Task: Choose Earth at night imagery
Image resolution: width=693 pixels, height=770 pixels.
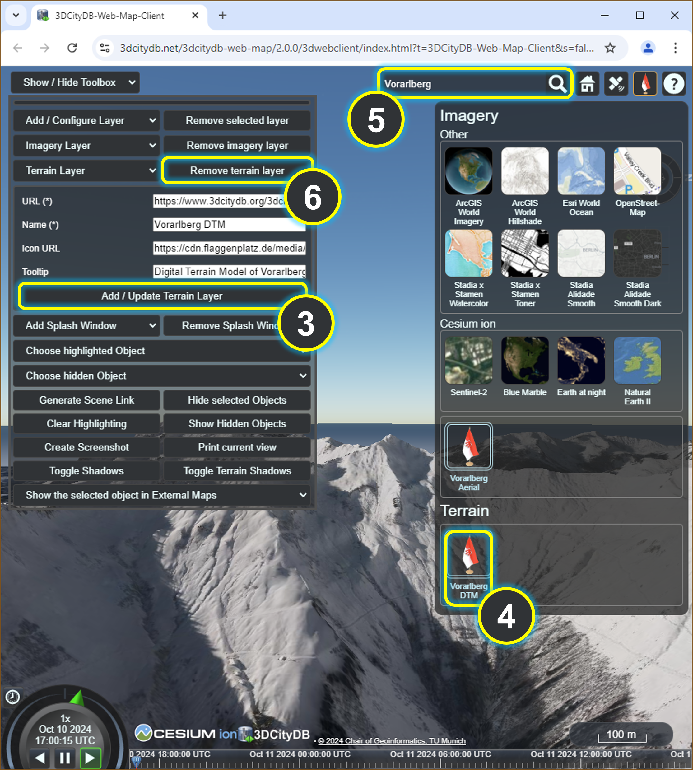Action: coord(581,360)
